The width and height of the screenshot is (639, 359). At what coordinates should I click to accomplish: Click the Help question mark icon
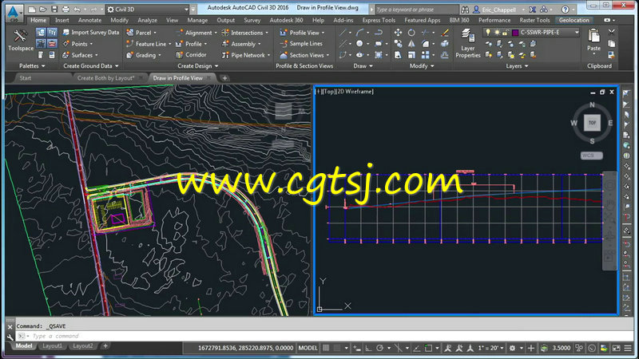coord(566,9)
